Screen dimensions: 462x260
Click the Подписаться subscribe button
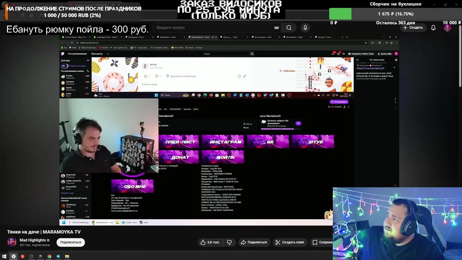71,242
